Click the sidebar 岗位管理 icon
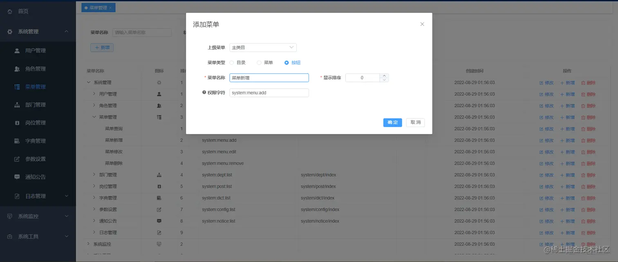The image size is (618, 262). click(17, 123)
